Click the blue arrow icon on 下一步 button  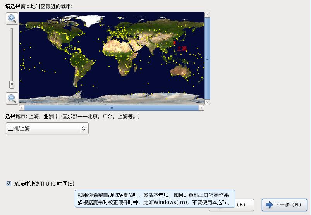tap(269, 205)
